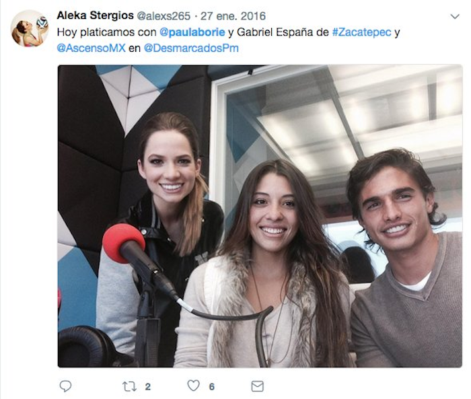
Task: View the like count of 6
Action: point(212,387)
